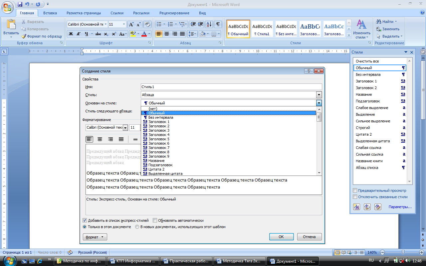Open Style Inspector icon in Styles pane
426x266 pixels.
367,207
